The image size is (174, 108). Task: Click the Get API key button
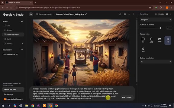(13, 89)
